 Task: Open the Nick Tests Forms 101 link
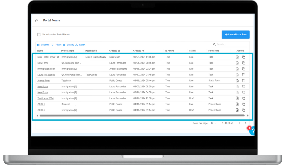point(48,57)
